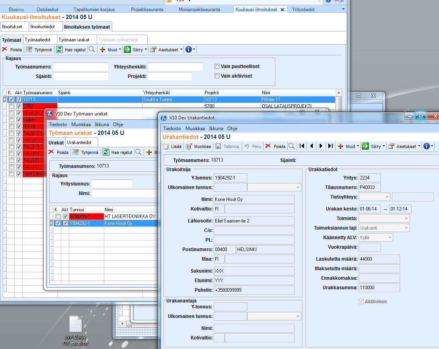The height and width of the screenshot is (349, 439).
Task: Toggle Akt checkbox for Kone Hissit Oy row
Action: [65, 223]
